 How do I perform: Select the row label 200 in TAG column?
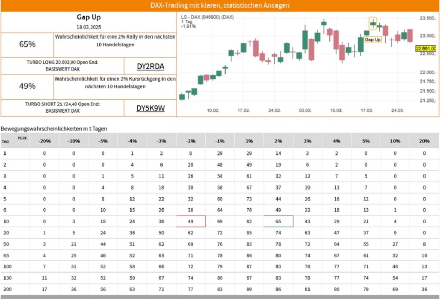click(x=7, y=289)
